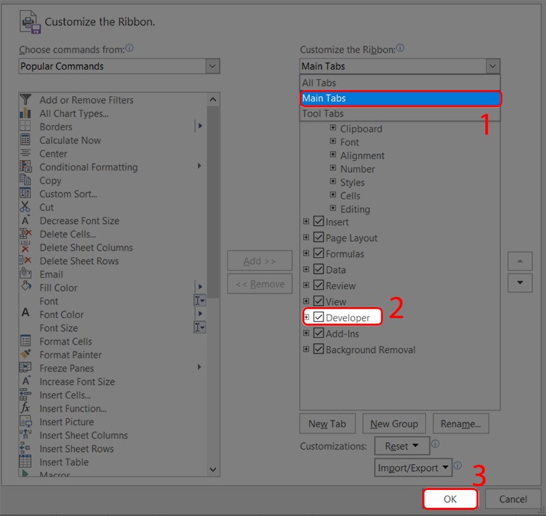
Task: Expand the Editing group
Action: (x=333, y=208)
